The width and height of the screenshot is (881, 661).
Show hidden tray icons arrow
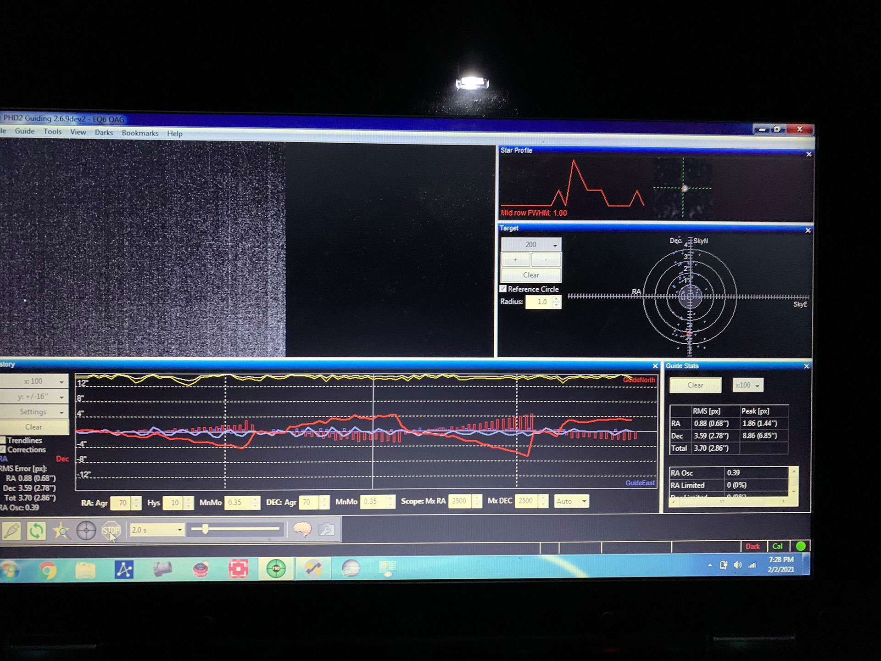710,566
